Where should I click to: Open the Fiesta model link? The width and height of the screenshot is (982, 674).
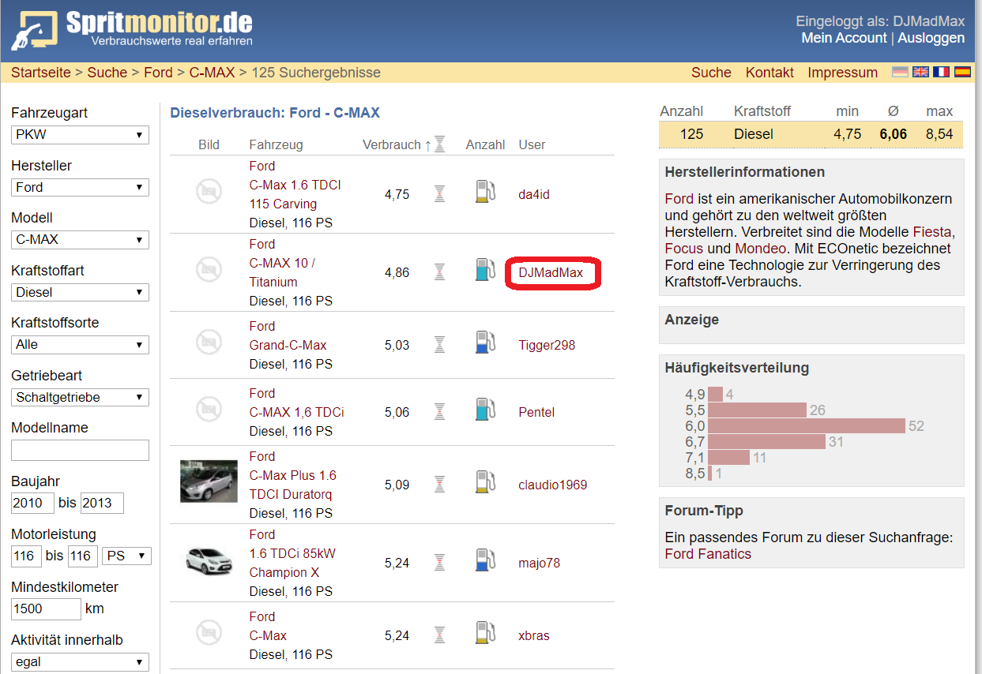tap(932, 233)
